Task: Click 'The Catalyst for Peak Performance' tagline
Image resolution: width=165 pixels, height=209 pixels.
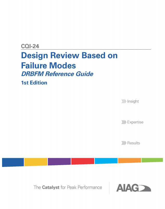Action: (x=68, y=187)
